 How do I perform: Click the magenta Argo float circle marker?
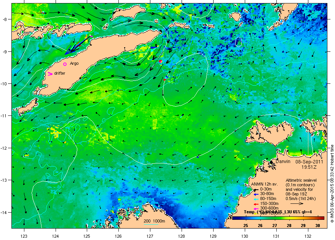point(65,64)
